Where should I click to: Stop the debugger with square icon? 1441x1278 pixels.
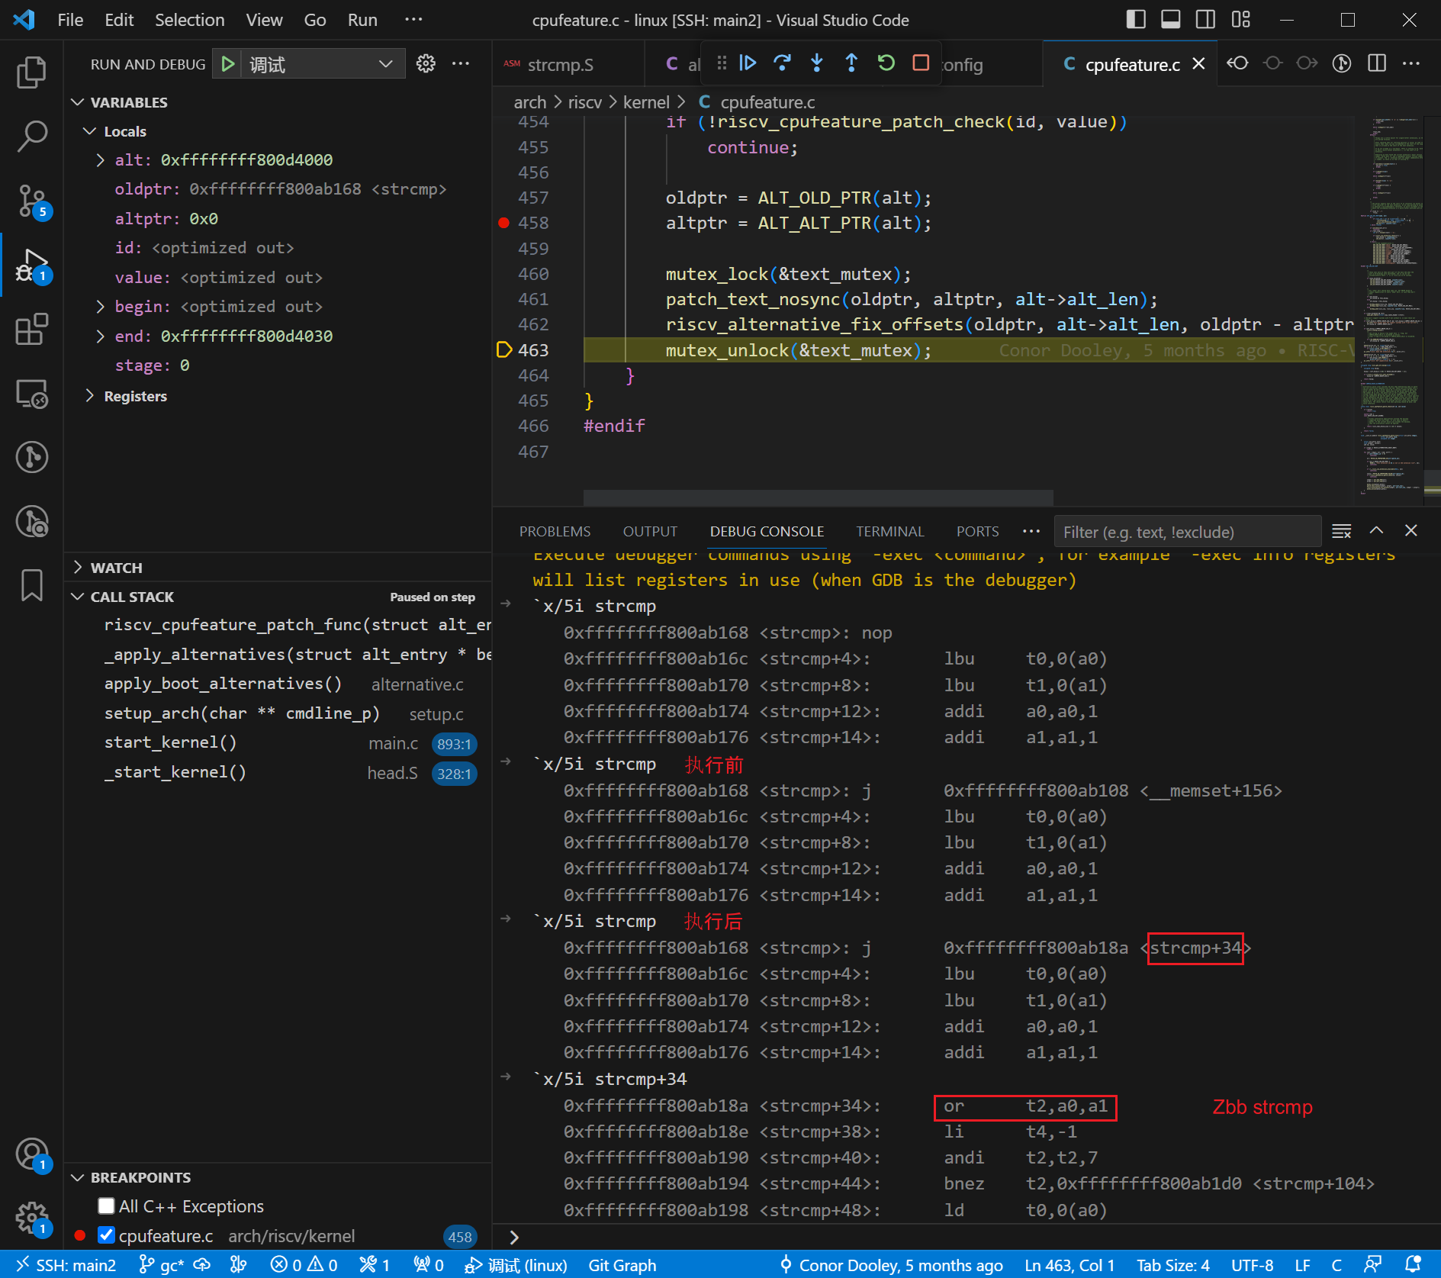[x=921, y=63]
